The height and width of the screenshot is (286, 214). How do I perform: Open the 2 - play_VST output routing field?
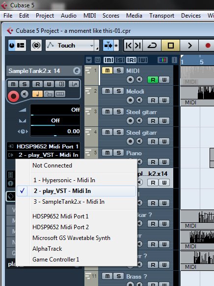(x=44, y=155)
